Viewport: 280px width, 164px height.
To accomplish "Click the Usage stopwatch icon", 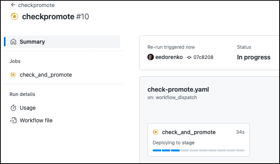I will click(13, 108).
